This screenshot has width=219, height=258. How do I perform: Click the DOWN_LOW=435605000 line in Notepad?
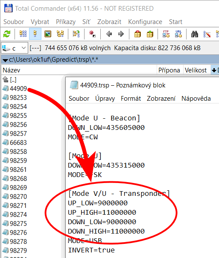coord(106,128)
